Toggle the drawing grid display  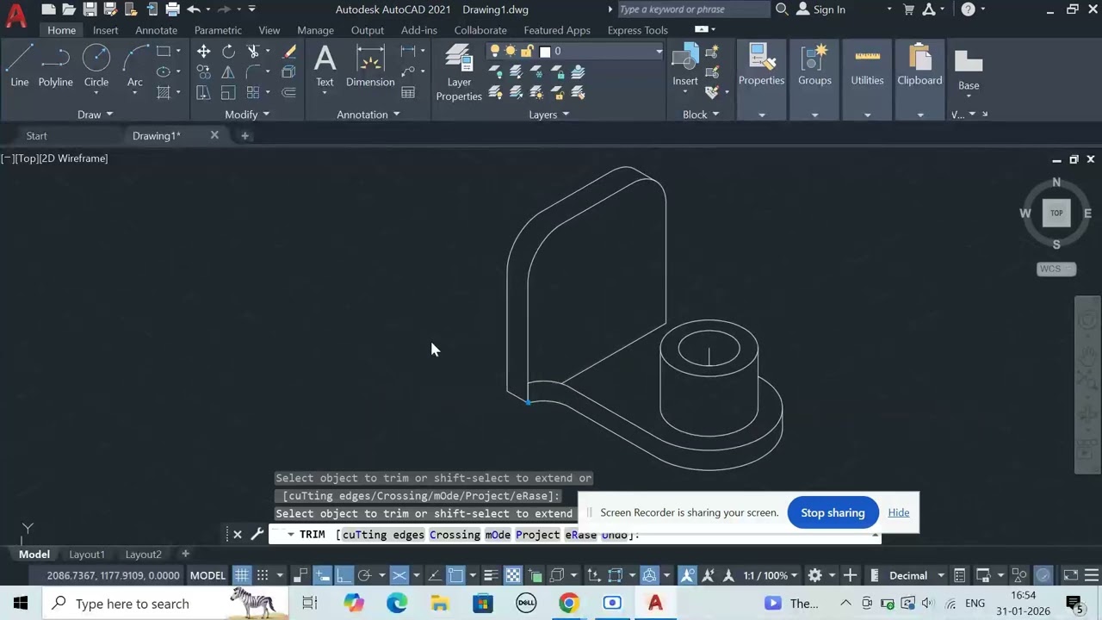pos(242,575)
